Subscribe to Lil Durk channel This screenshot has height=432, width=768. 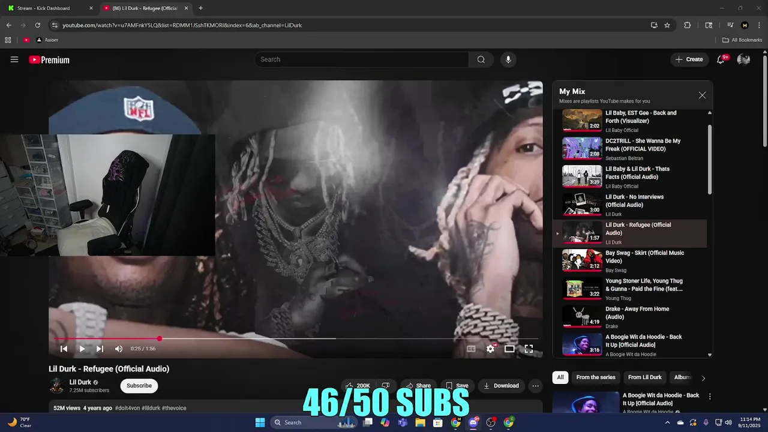pyautogui.click(x=139, y=386)
